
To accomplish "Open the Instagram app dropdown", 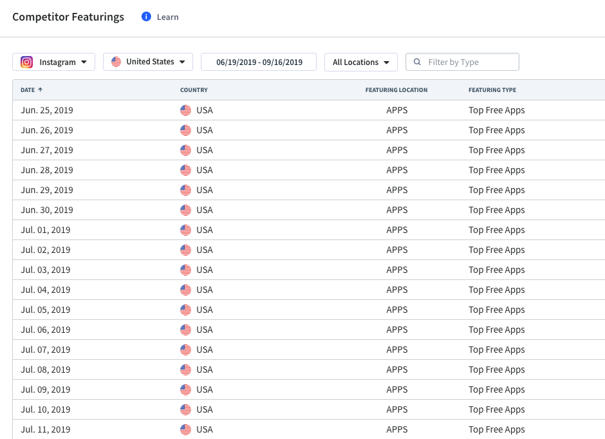I will coord(53,62).
